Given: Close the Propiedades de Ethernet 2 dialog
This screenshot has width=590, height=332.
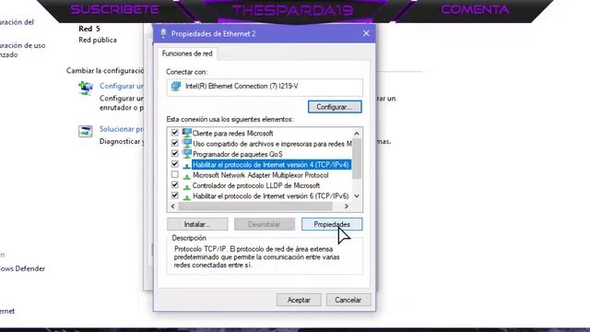Looking at the screenshot, I should [366, 33].
